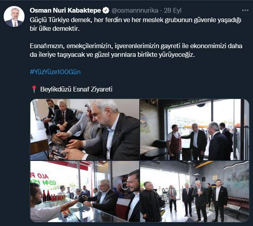Click the paragraph starting with Esnafımızın
Viewport: 253px width, 226px height.
136,50
